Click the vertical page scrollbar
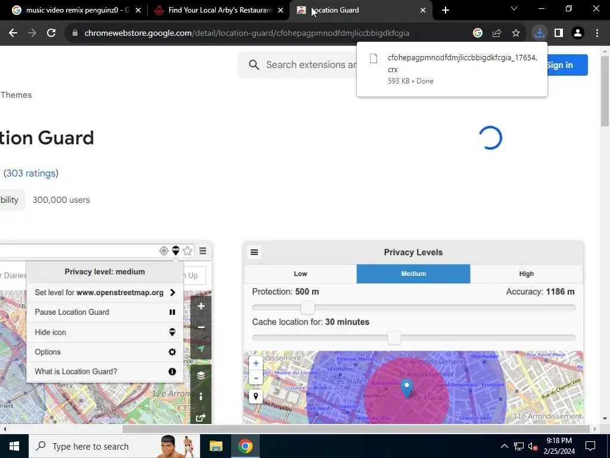This screenshot has height=458, width=610. point(605,91)
